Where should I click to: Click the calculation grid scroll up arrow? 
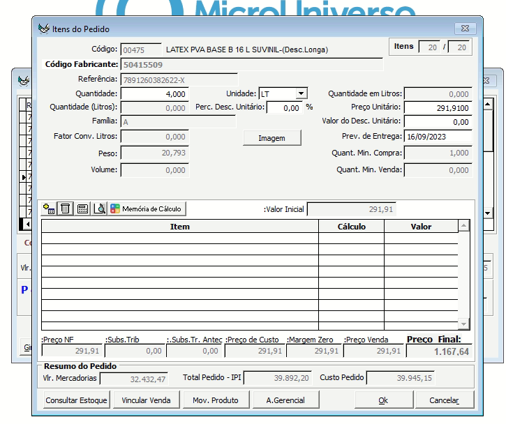pyautogui.click(x=463, y=226)
